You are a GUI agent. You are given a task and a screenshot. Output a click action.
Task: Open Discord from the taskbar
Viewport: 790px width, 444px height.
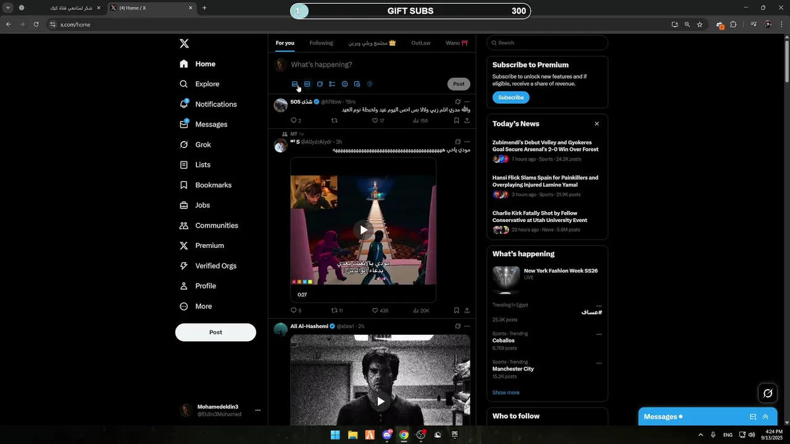click(387, 435)
